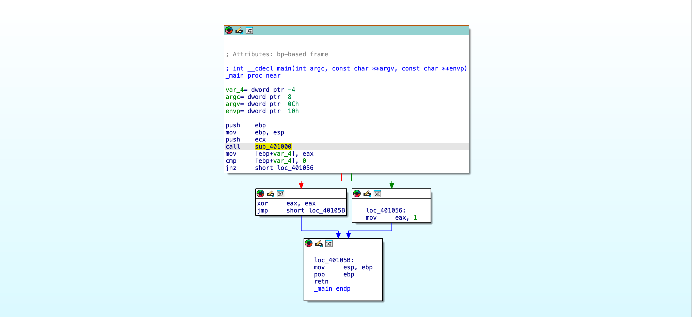Viewport: 692px width, 317px height.
Task: Click the 'Attributes: bp-based frame' comment
Action: coord(277,54)
